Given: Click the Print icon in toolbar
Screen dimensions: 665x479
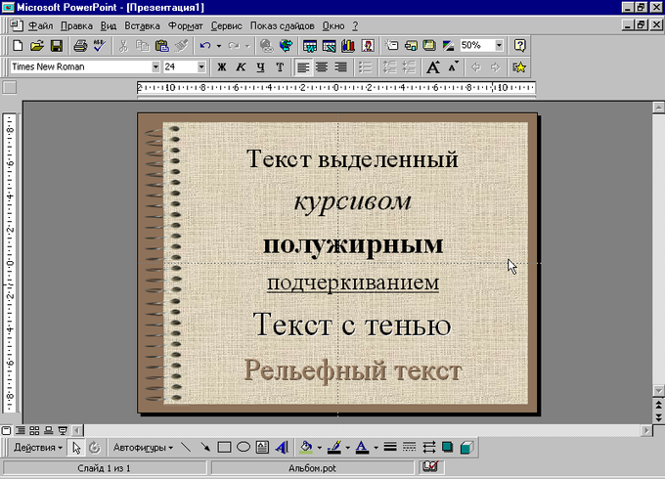Looking at the screenshot, I should (x=80, y=46).
